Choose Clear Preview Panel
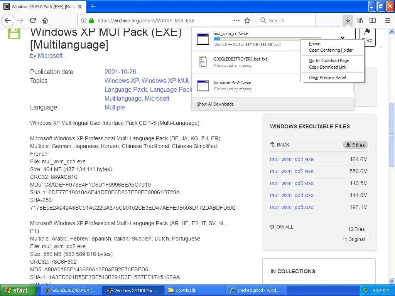The image size is (395, 296). [327, 77]
